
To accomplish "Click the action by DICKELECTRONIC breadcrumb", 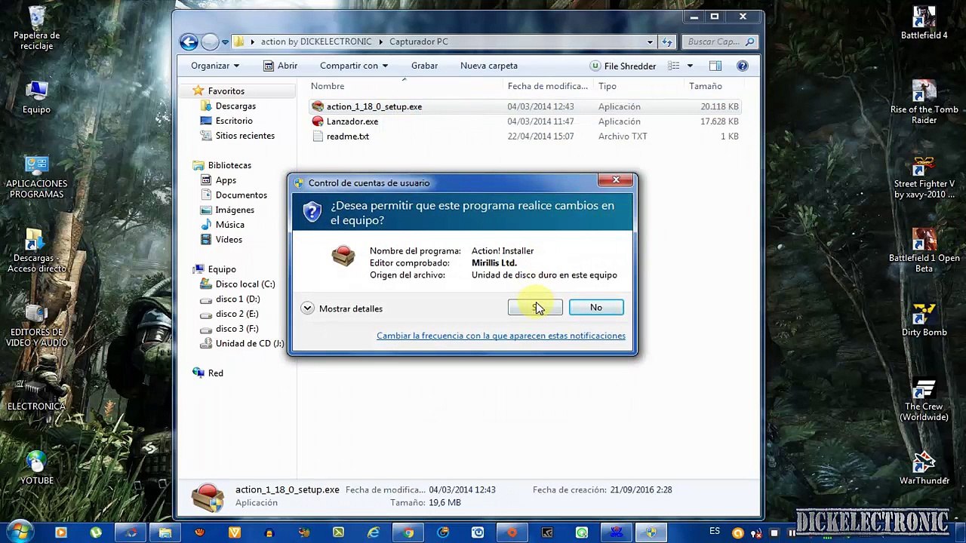I will pyautogui.click(x=316, y=41).
